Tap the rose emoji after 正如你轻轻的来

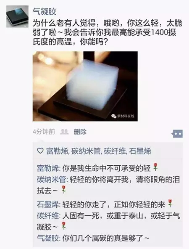click(170, 204)
